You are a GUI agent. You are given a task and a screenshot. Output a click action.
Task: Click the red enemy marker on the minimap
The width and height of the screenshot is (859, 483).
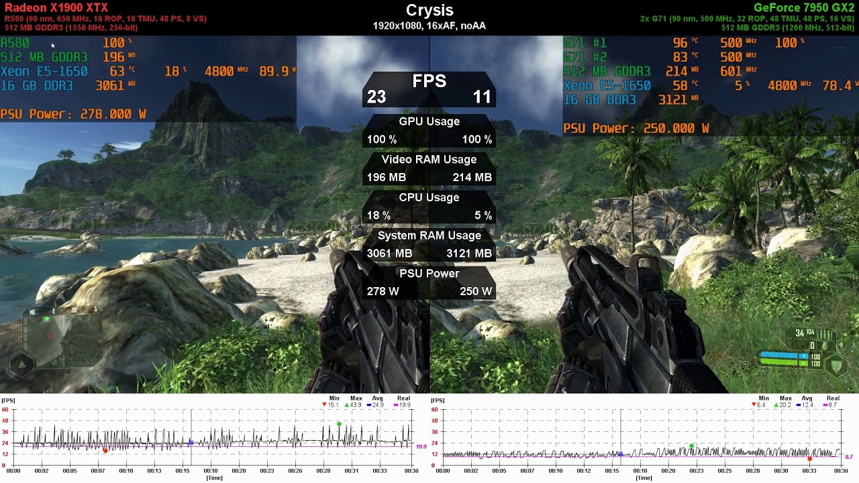click(x=49, y=335)
